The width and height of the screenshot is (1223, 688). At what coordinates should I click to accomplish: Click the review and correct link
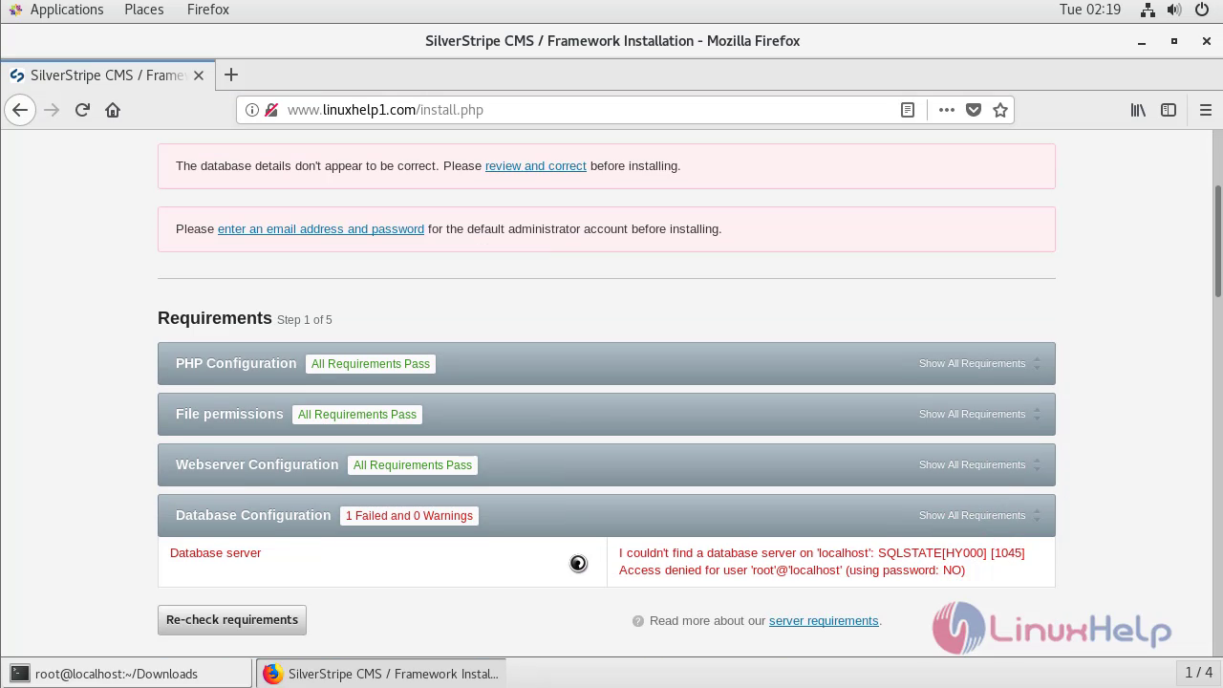pyautogui.click(x=535, y=165)
